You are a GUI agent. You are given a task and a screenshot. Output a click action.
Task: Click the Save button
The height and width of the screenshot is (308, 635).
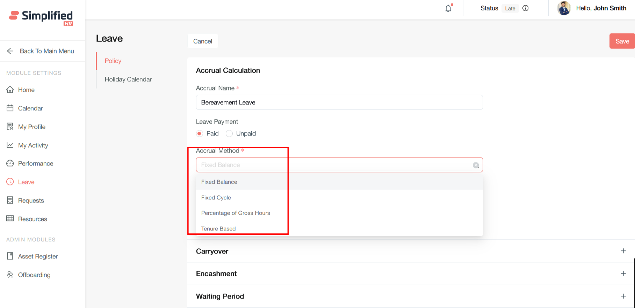coord(622,41)
